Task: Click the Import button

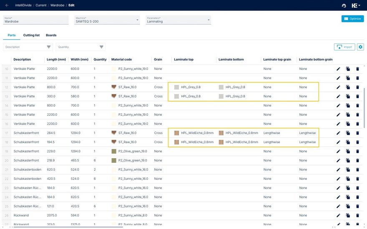Action: pyautogui.click(x=344, y=47)
